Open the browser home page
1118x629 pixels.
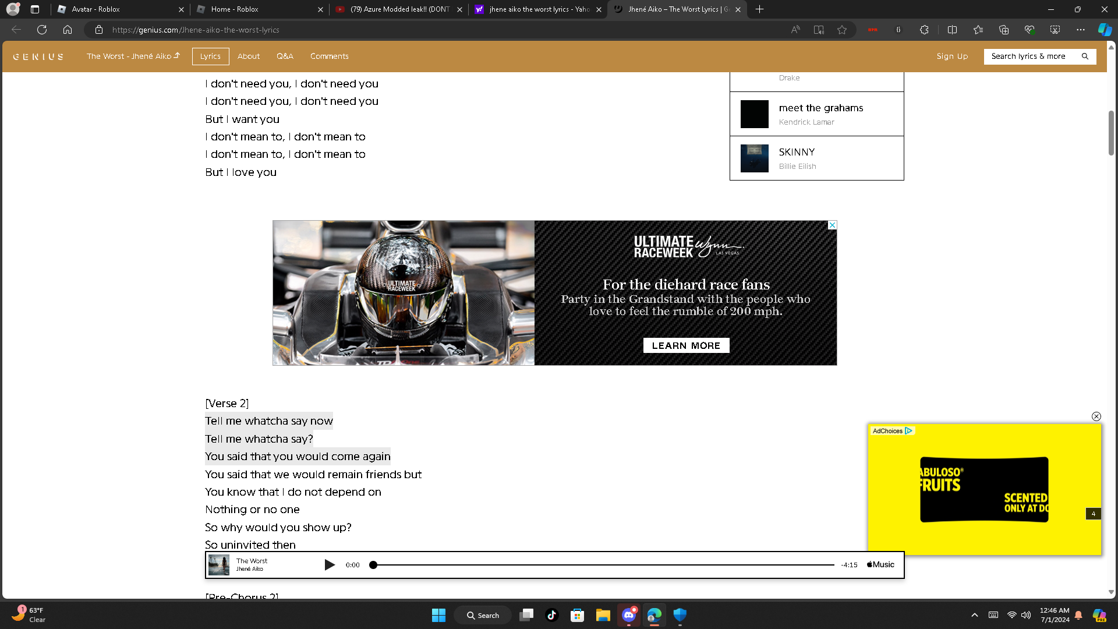pyautogui.click(x=68, y=30)
